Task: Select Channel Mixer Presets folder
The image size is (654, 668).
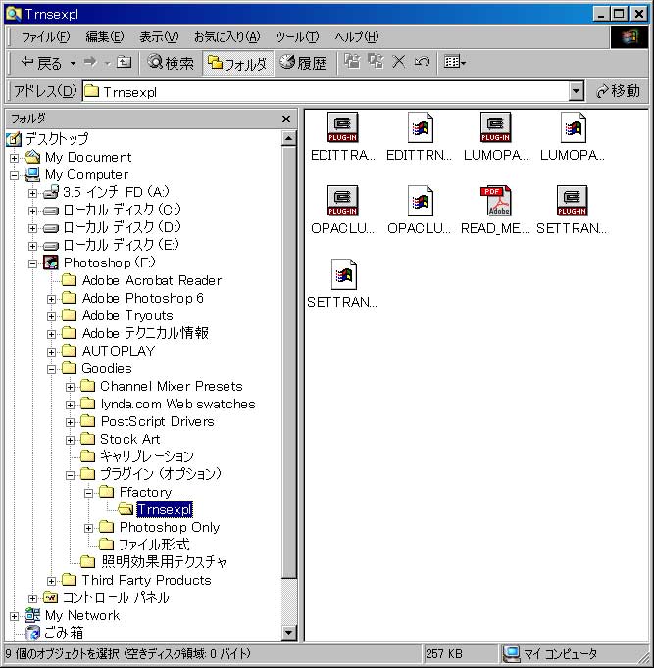Action: coord(172,386)
